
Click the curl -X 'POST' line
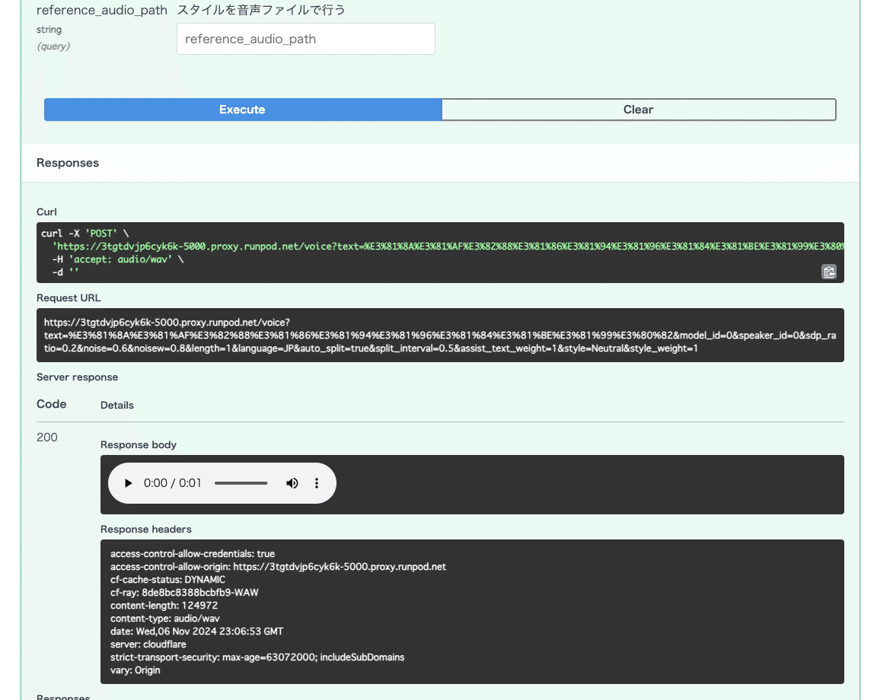[85, 233]
